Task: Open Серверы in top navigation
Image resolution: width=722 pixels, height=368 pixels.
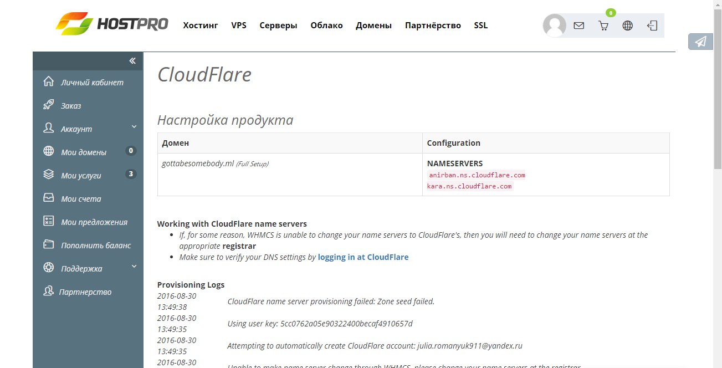Action: click(278, 25)
